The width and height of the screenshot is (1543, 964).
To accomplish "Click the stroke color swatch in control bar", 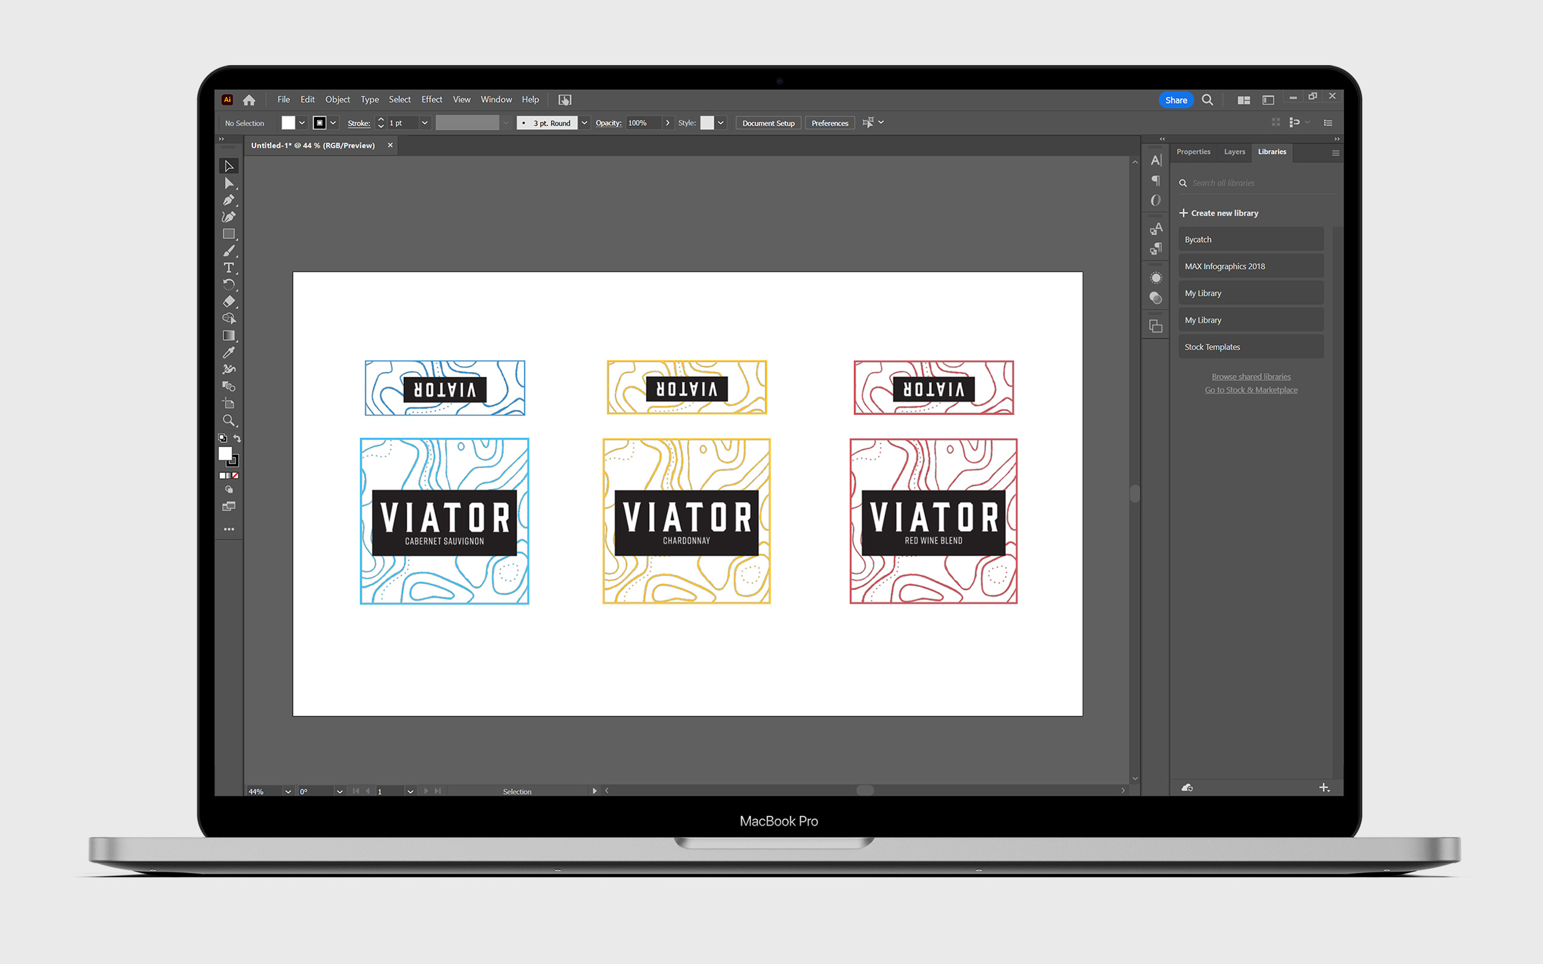I will coord(319,123).
